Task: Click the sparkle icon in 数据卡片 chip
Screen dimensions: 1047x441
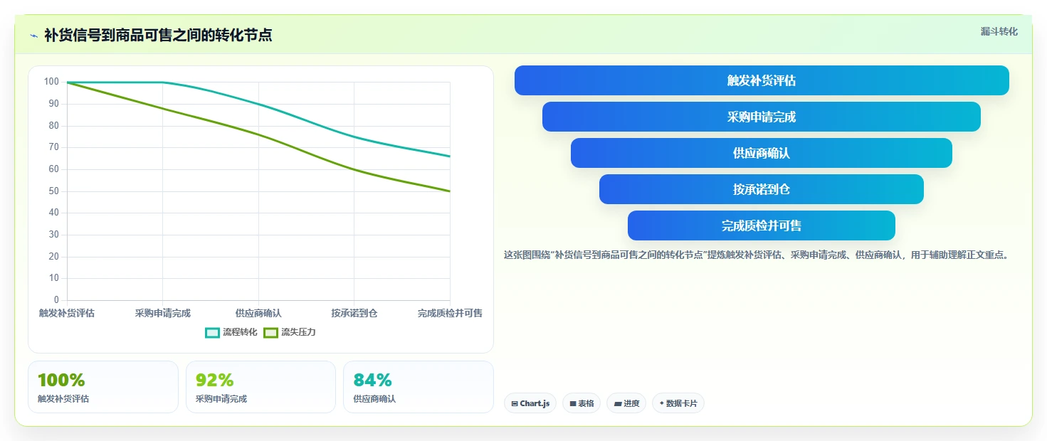Action: [662, 403]
